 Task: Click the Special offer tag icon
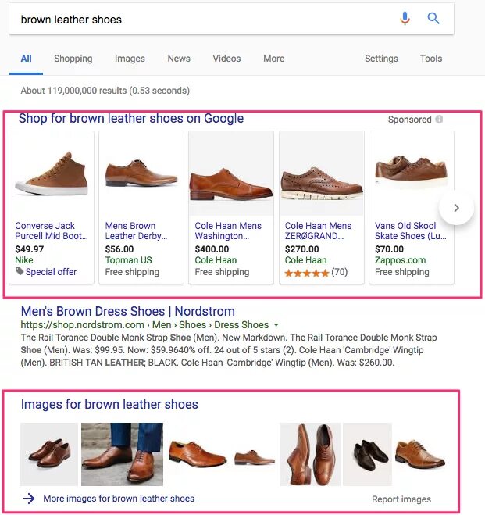coord(20,272)
